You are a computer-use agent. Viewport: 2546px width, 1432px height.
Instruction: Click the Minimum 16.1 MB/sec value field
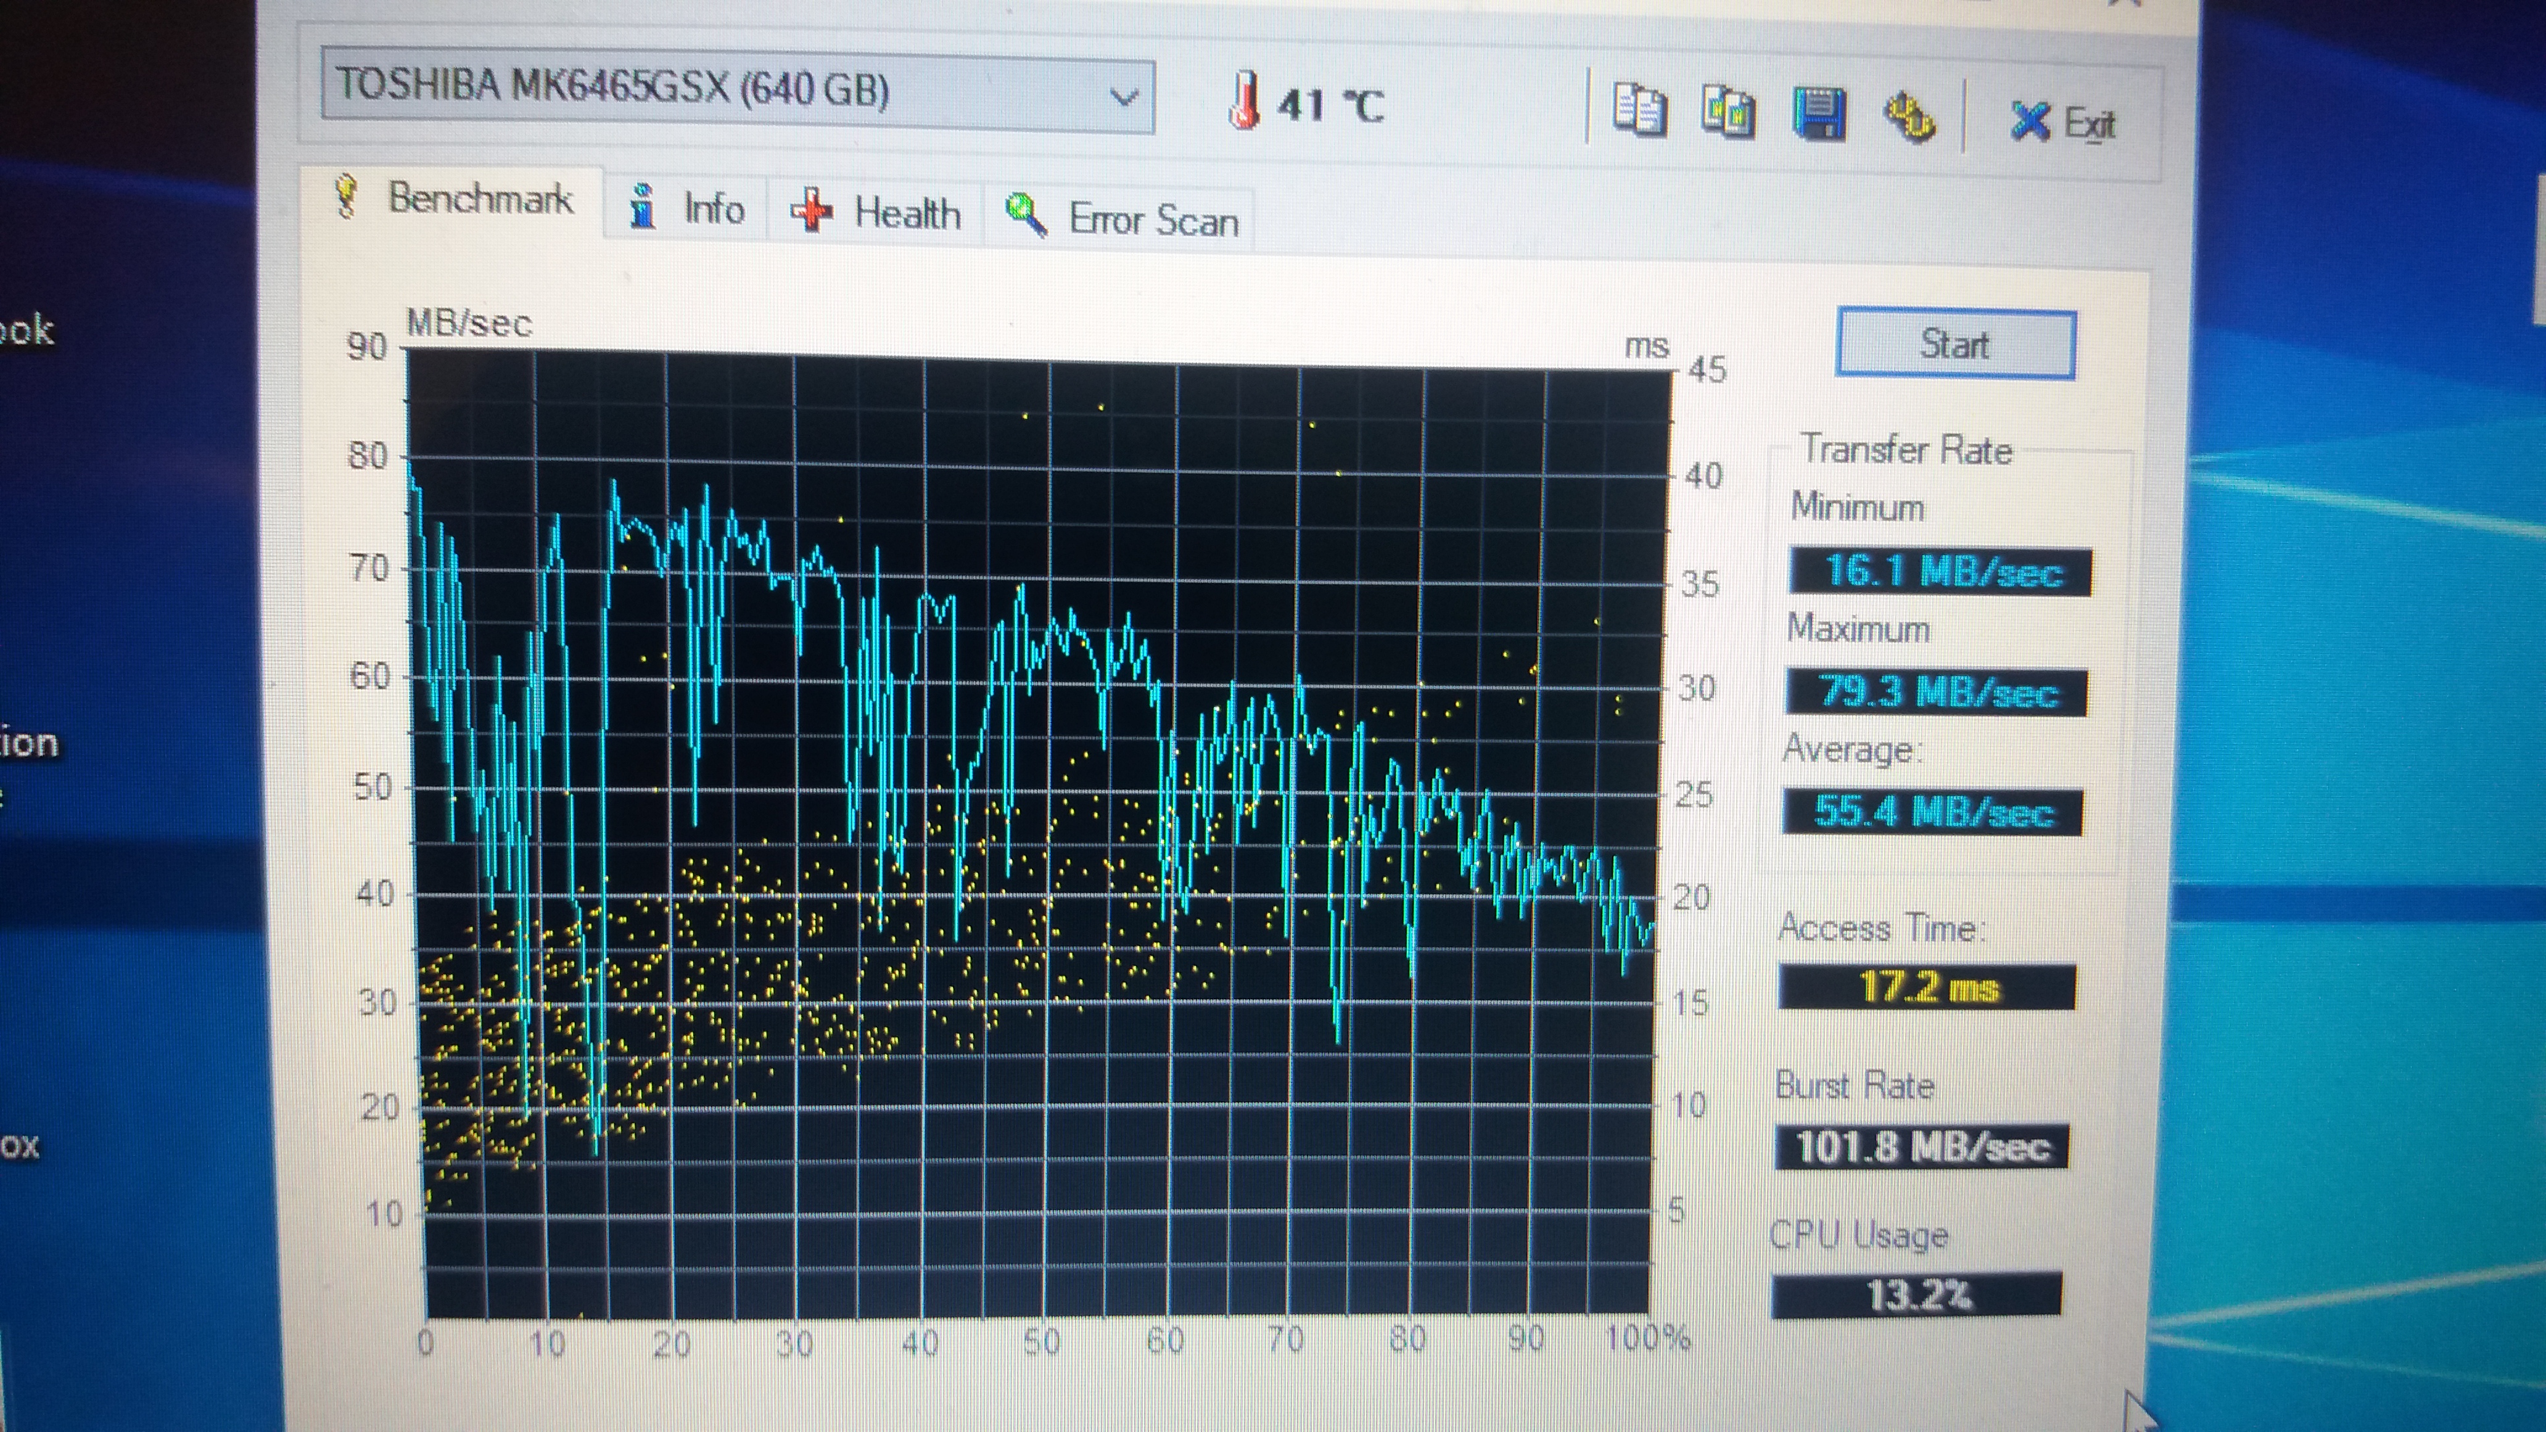pos(1940,571)
